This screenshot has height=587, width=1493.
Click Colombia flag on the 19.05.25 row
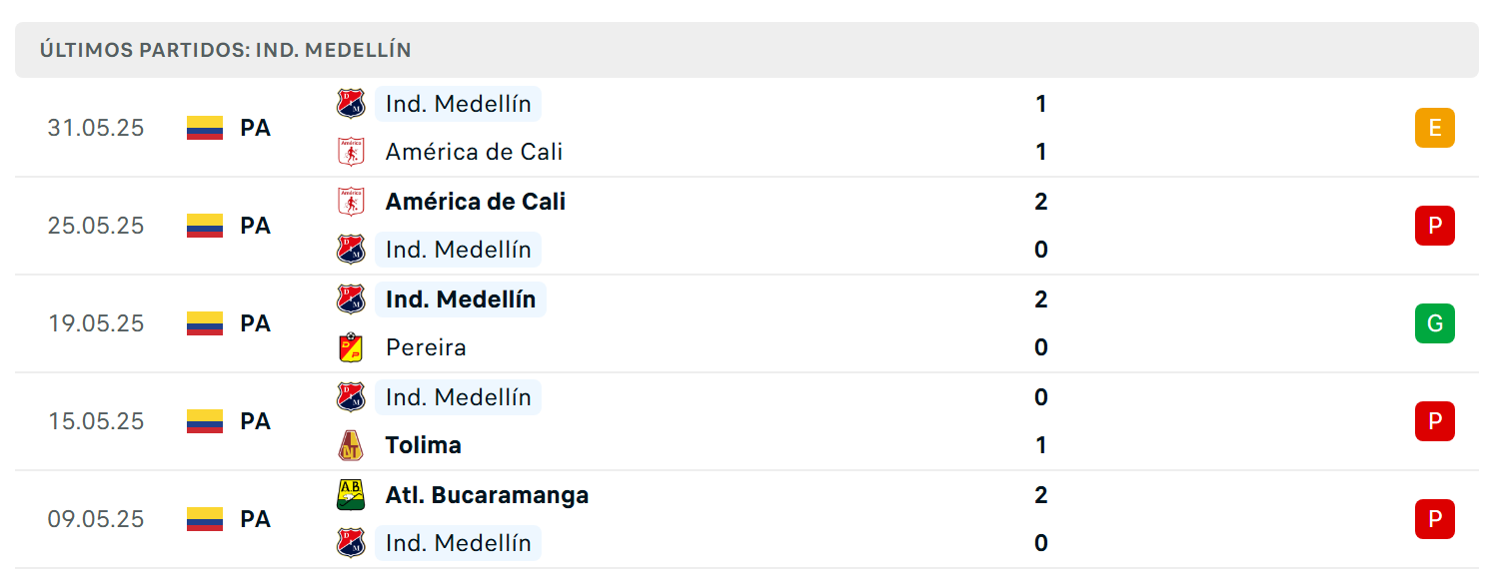(205, 323)
